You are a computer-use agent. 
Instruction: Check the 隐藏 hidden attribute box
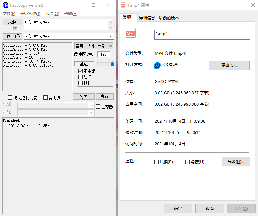coord(187,162)
